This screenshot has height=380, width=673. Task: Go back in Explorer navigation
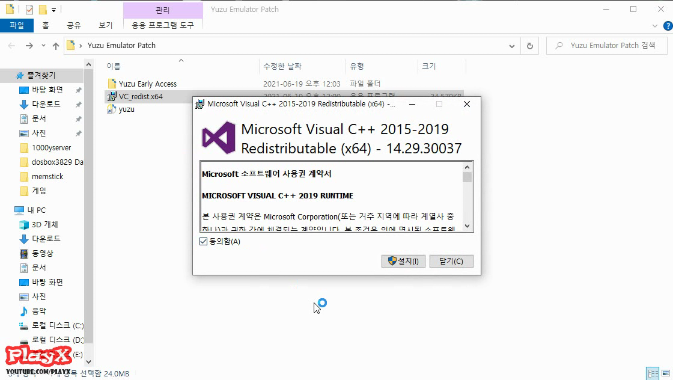11,46
